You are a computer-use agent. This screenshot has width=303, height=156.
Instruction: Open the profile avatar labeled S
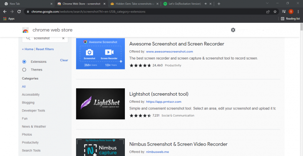click(x=291, y=12)
